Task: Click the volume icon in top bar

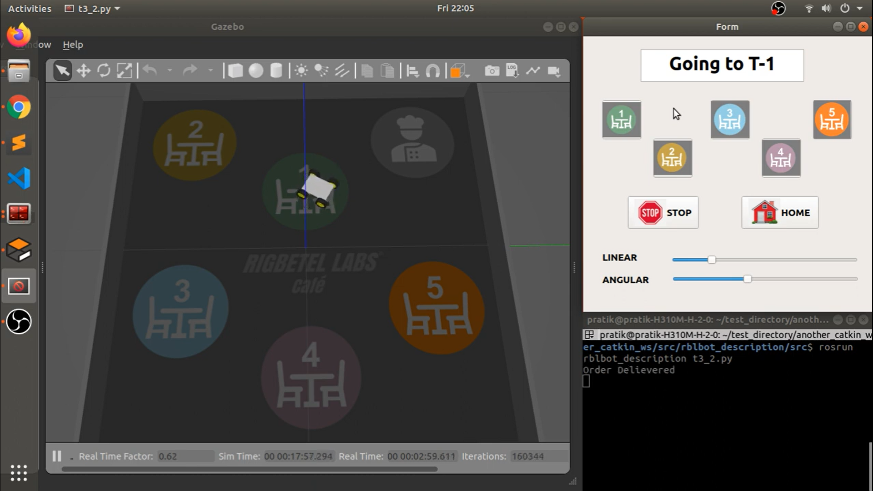Action: coord(826,8)
